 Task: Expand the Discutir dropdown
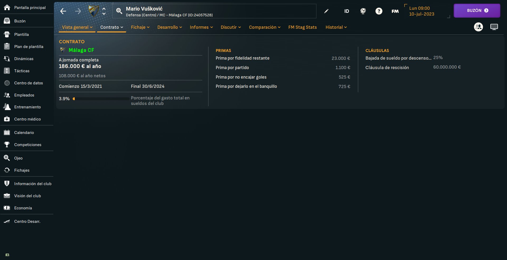click(x=231, y=27)
